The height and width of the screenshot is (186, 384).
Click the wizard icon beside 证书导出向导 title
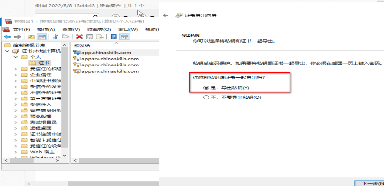(178, 15)
